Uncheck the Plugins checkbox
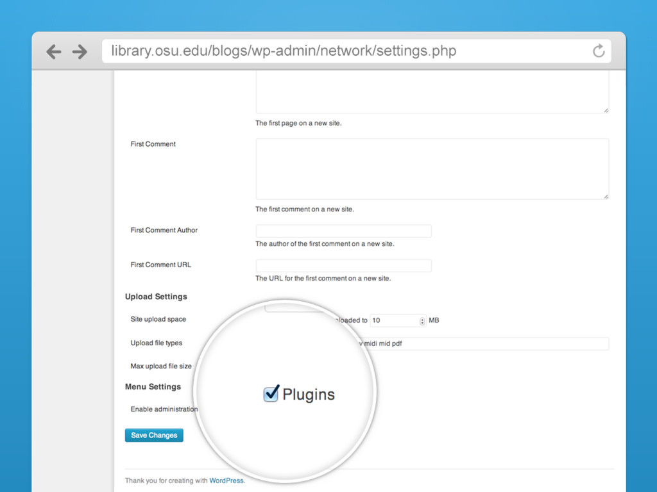This screenshot has width=657, height=492. pos(271,394)
